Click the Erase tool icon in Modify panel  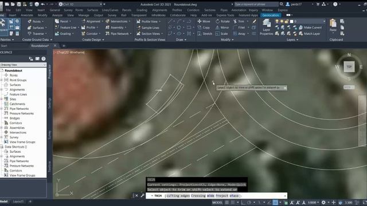254,21
